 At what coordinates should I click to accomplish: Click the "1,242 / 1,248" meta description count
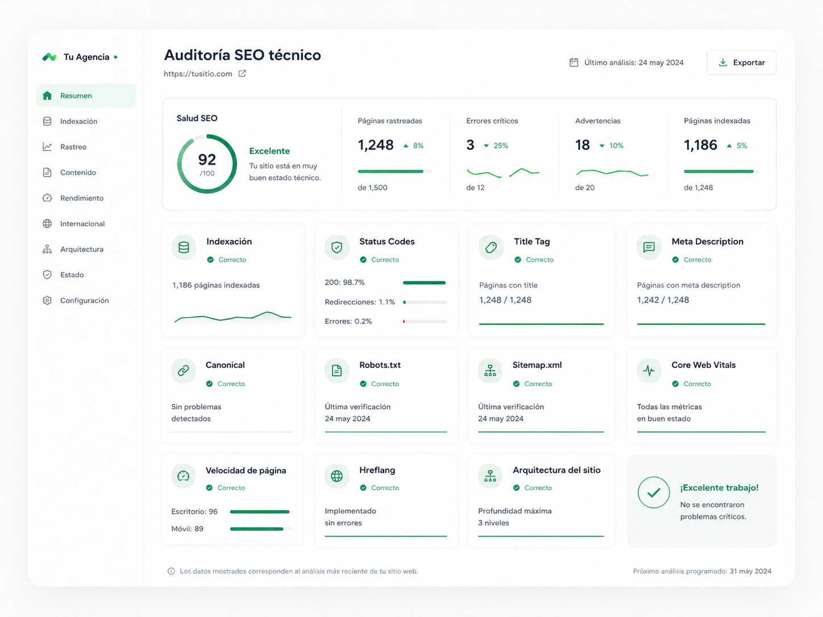pos(663,300)
